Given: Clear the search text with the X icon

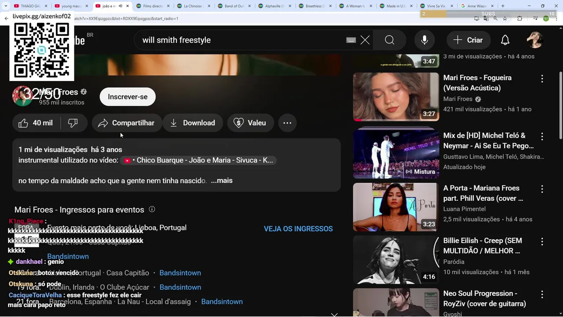Looking at the screenshot, I should (365, 40).
